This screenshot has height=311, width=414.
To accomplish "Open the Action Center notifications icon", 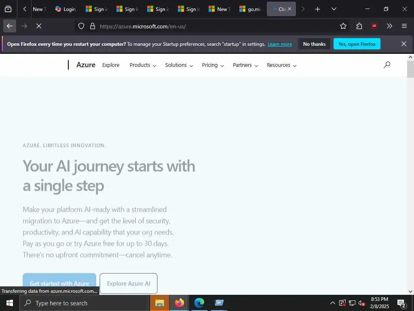I will point(401,303).
